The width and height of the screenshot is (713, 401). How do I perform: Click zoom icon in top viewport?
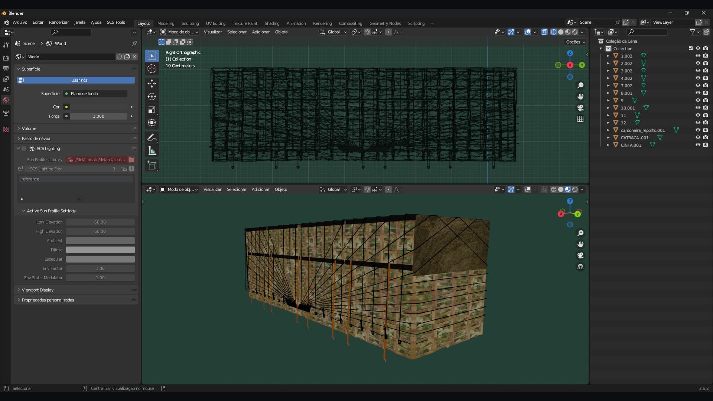[580, 85]
